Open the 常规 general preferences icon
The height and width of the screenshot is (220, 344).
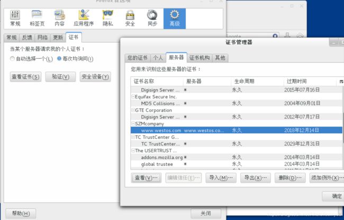tap(15, 19)
